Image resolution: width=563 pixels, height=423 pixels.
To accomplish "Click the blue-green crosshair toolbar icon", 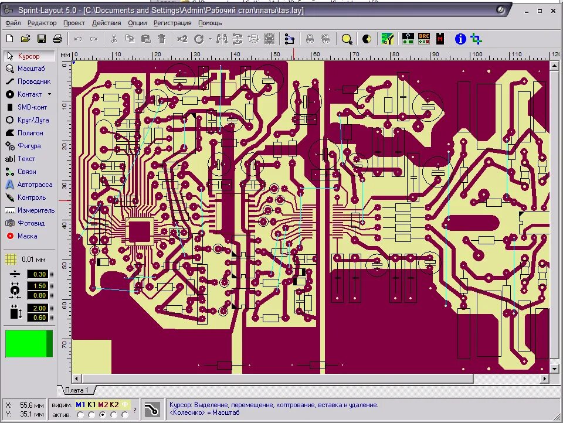I will (x=476, y=39).
